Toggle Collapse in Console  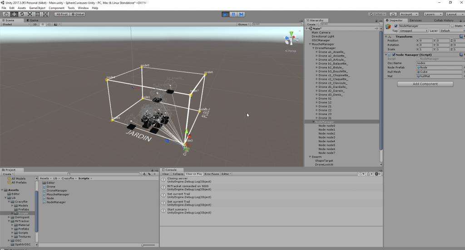(x=178, y=174)
